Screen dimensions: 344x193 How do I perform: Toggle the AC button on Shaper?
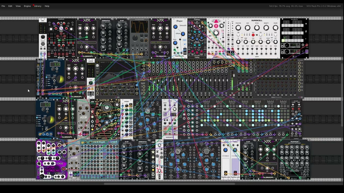[185, 44]
